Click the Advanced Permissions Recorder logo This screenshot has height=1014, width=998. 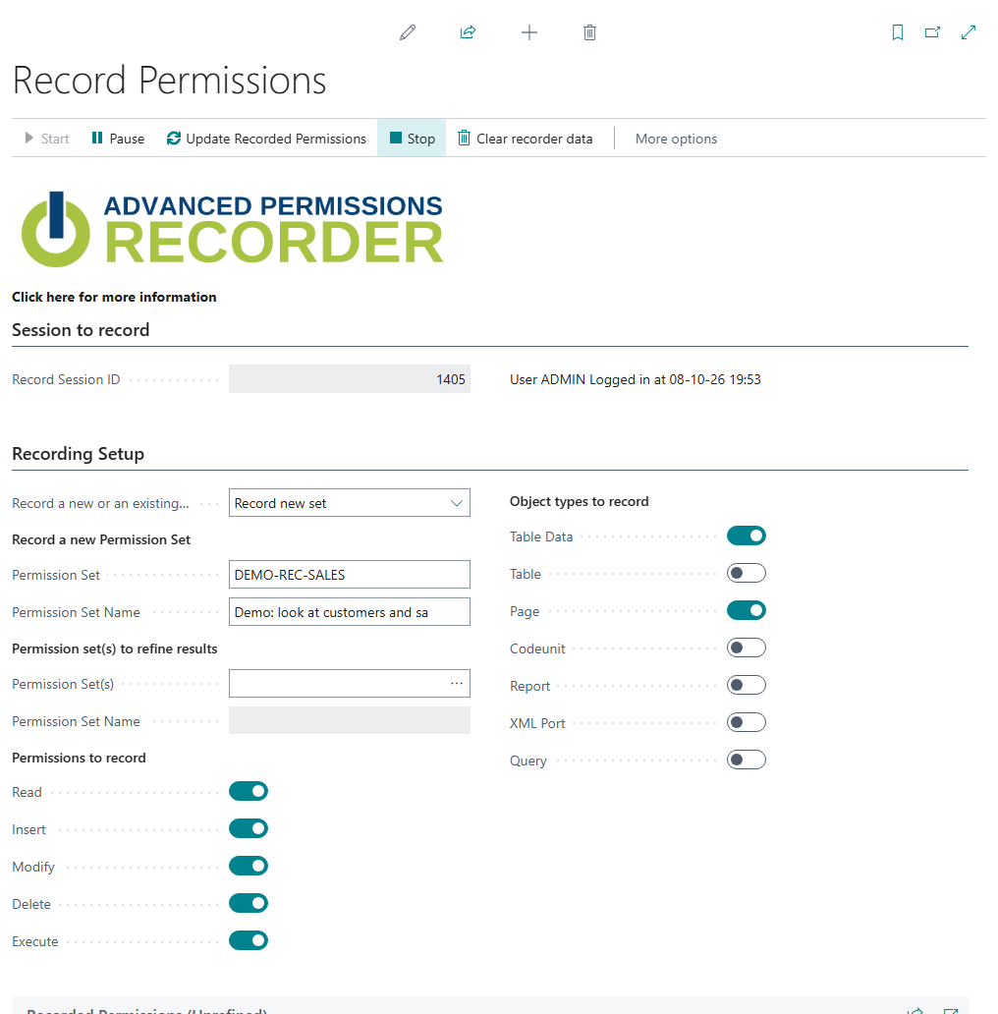coord(232,230)
